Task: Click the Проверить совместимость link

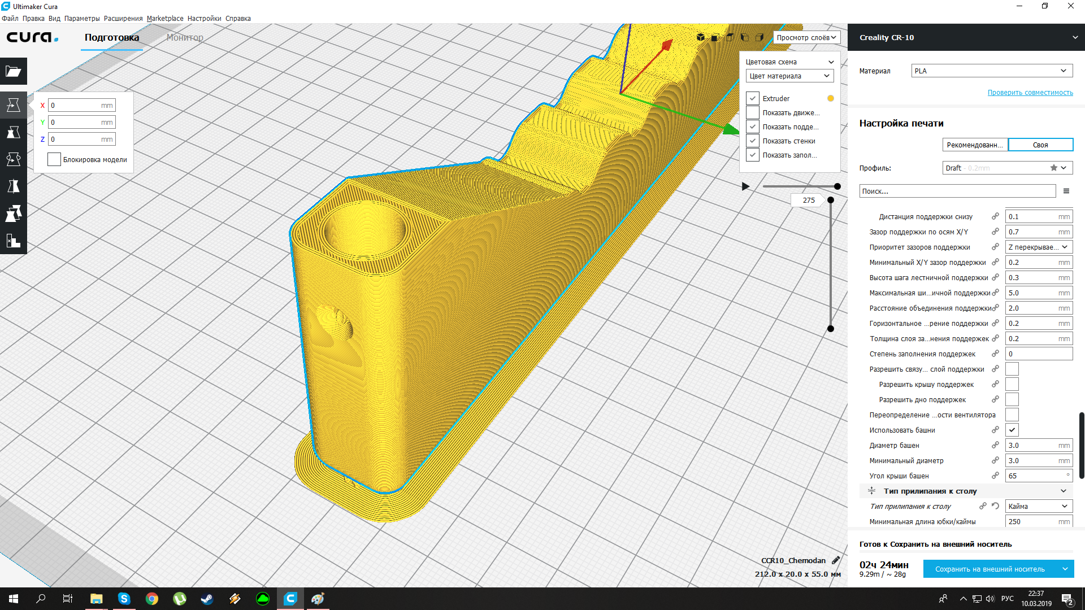Action: click(1030, 92)
